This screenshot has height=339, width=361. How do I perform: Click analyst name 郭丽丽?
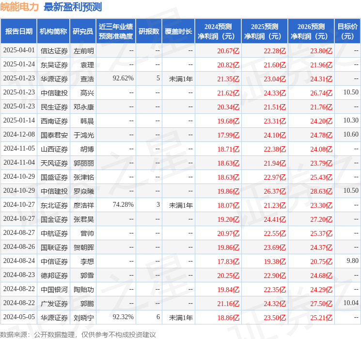[x=83, y=163]
